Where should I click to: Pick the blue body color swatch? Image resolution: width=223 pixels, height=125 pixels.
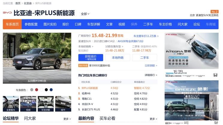click(51, 90)
